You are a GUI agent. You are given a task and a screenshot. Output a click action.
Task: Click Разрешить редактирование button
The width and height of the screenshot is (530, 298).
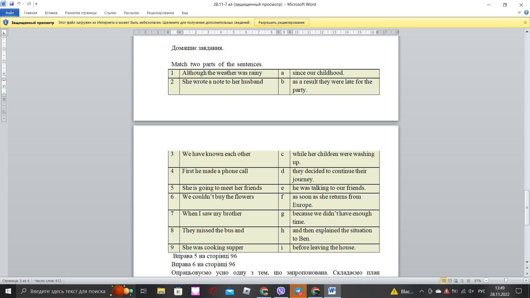coord(282,23)
